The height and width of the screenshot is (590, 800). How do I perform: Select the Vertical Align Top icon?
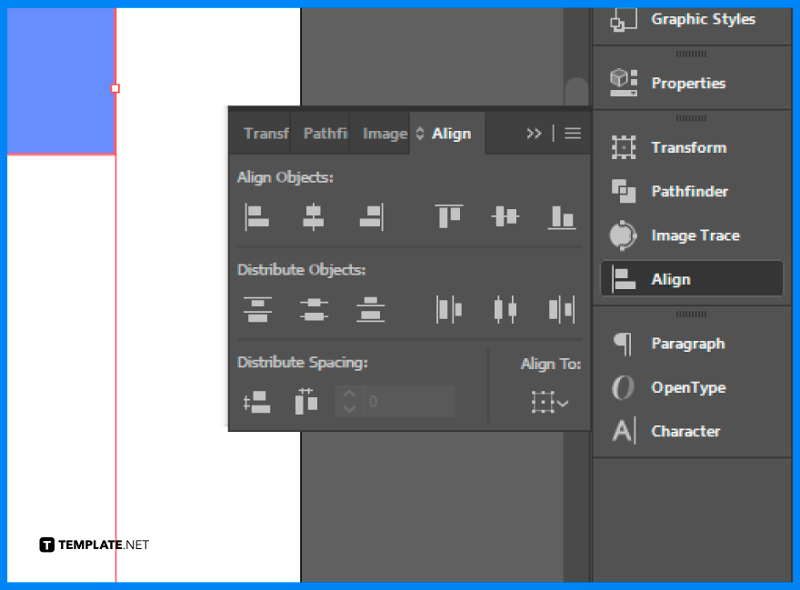coord(448,216)
